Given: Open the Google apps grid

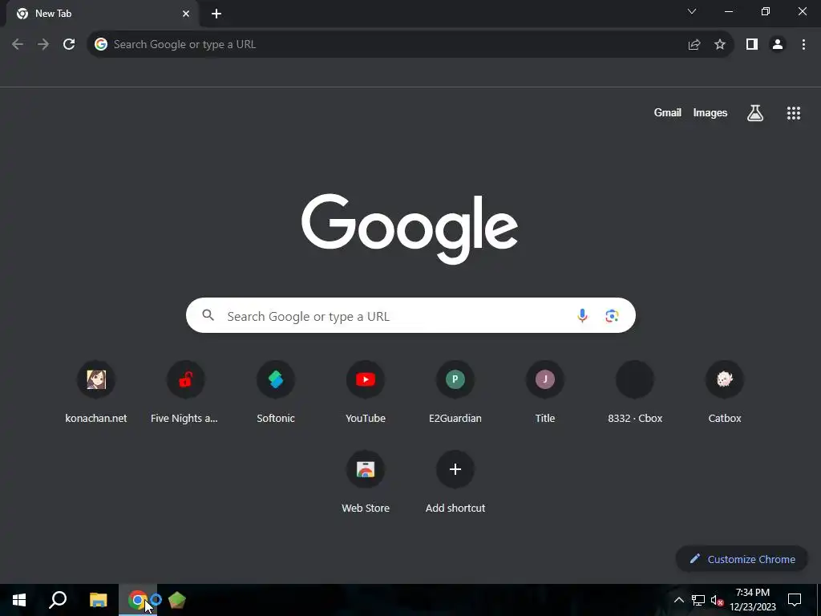Looking at the screenshot, I should [794, 112].
